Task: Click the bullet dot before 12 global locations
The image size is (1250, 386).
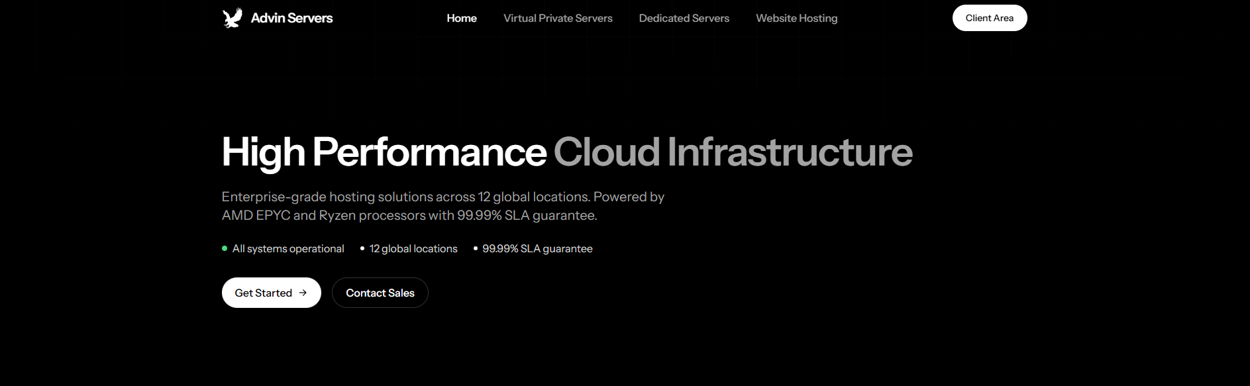Action: [362, 248]
